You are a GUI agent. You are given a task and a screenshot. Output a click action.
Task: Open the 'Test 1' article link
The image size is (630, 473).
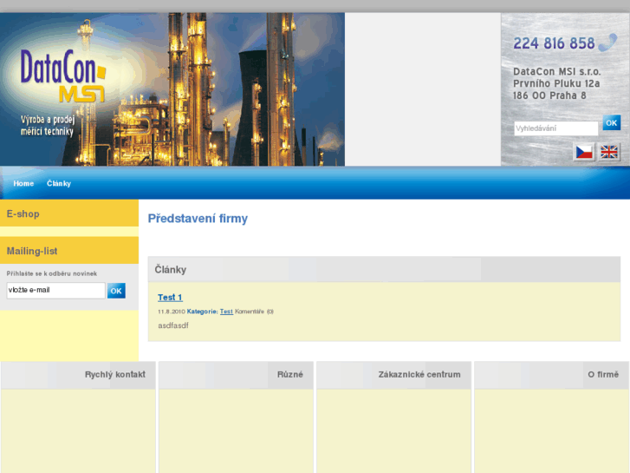point(170,298)
